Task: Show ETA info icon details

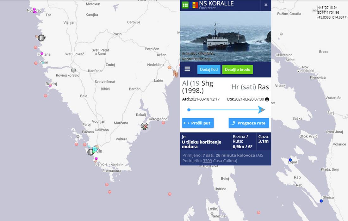Action: (x=267, y=99)
